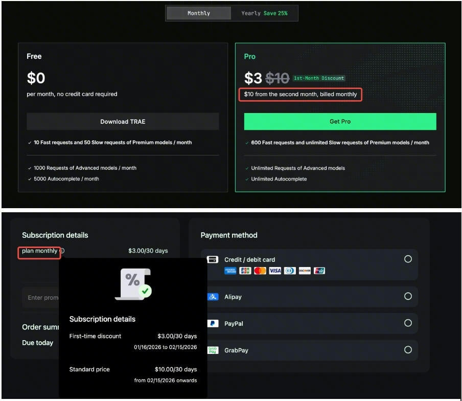Click the 1st-Month Discount badge
The height and width of the screenshot is (401, 462).
point(319,78)
